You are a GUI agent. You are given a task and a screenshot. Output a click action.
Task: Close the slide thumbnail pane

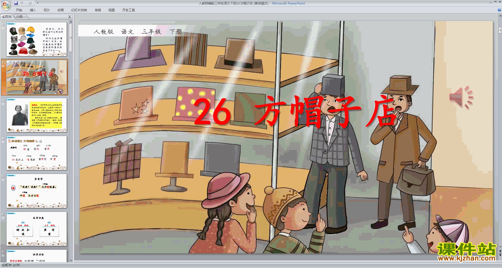(x=70, y=17)
